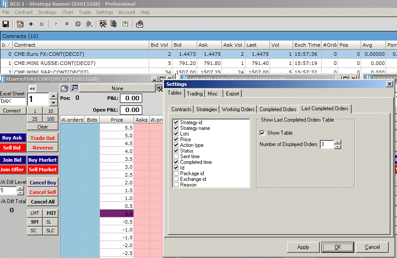Enable the Package id checkbox

(x=176, y=173)
